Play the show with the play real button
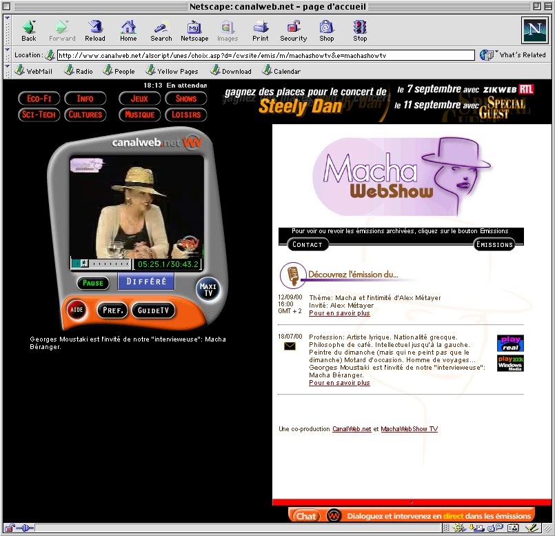The width and height of the screenshot is (555, 536). [510, 344]
